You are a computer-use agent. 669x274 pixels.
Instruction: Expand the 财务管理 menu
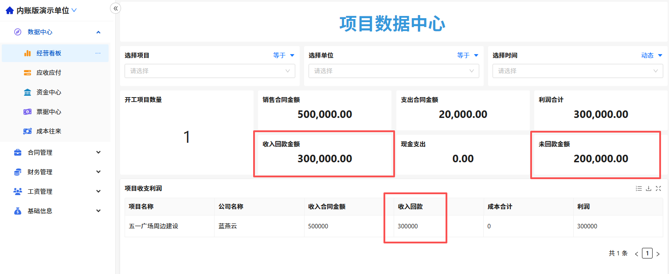click(55, 172)
